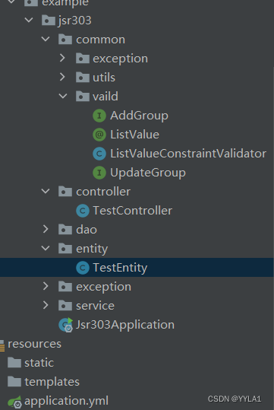This screenshot has width=274, height=410.
Task: Expand the exception package under common
Action: (x=62, y=58)
